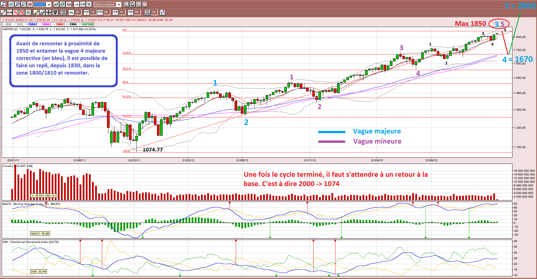537x279 pixels.
Task: Click the V: 16 831 259 121 label
Action: 44,196
